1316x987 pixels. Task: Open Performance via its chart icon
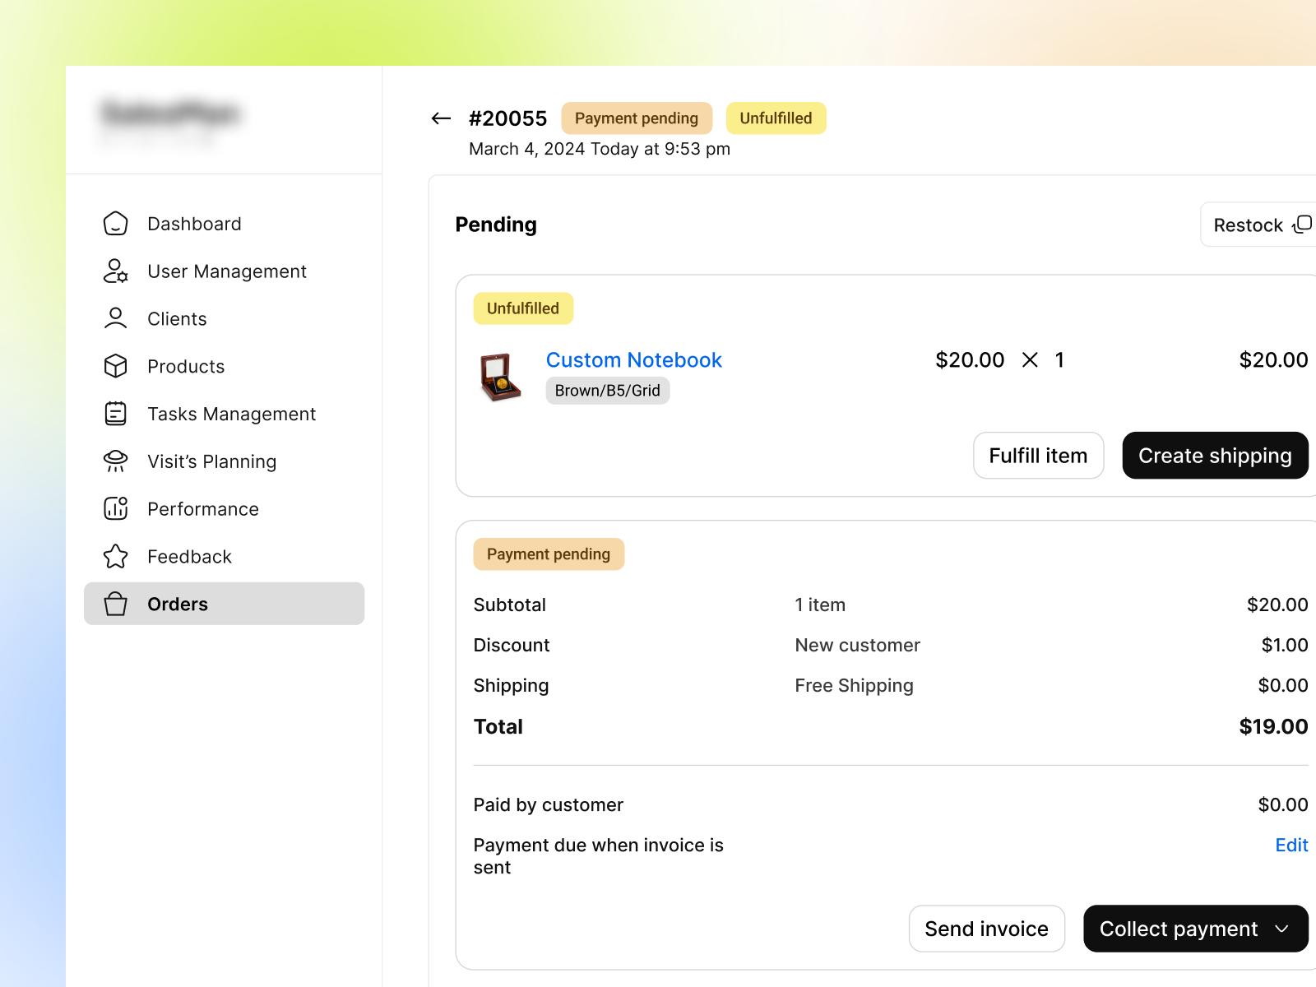(116, 508)
